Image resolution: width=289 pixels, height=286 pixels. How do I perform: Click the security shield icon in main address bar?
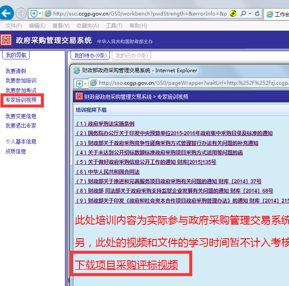pyautogui.click(x=34, y=13)
